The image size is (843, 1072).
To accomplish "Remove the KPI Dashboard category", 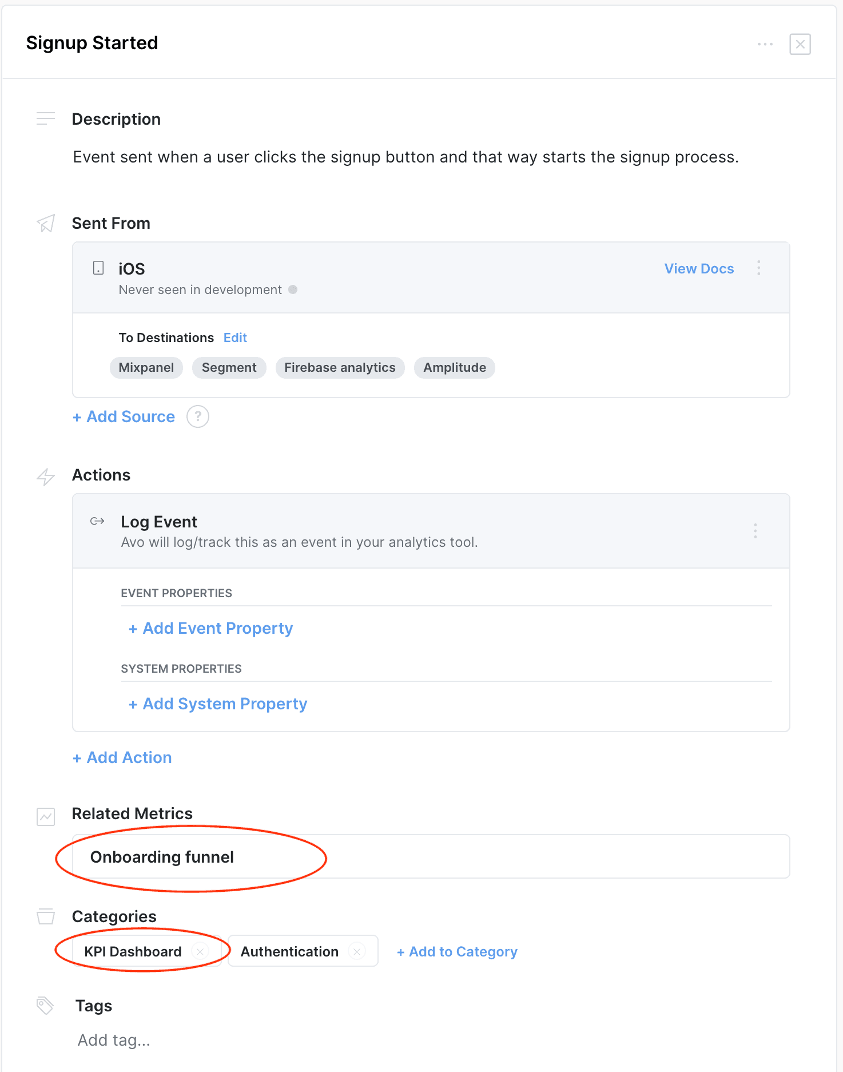I will 200,951.
